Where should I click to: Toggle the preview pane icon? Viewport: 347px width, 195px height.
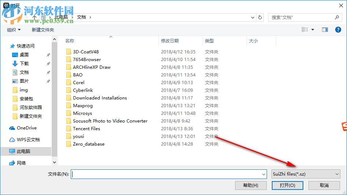tap(325, 30)
